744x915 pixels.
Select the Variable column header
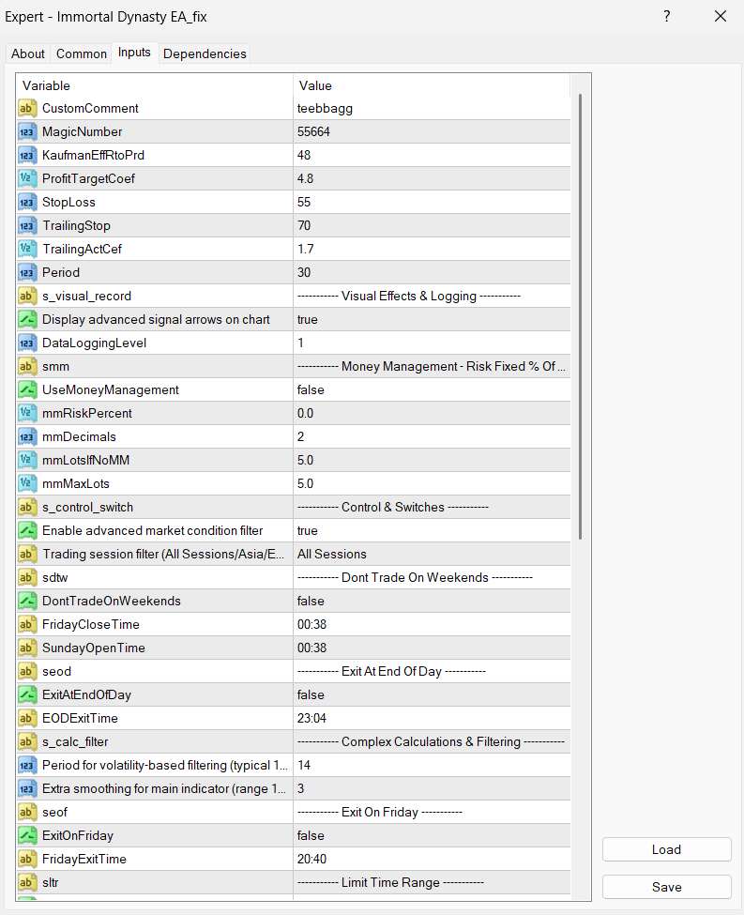155,86
